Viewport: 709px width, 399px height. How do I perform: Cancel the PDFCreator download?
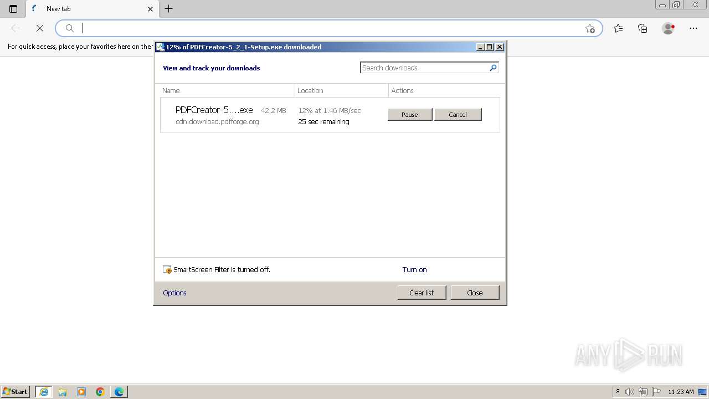458,115
